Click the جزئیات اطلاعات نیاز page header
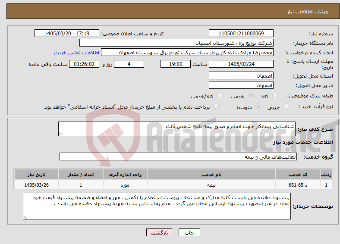Image resolution: width=340 pixels, height=244 pixels. point(308,12)
